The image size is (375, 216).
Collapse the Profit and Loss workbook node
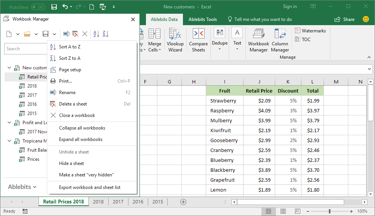coord(9,123)
